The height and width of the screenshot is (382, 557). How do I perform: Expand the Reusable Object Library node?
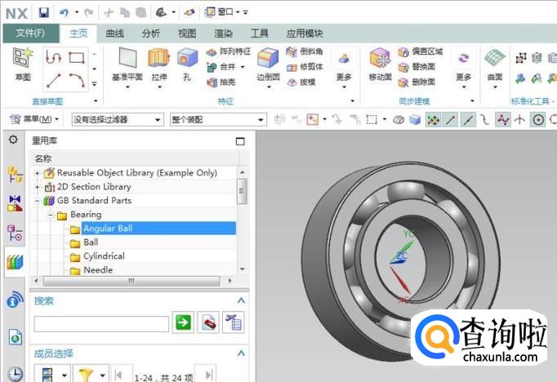(x=37, y=173)
